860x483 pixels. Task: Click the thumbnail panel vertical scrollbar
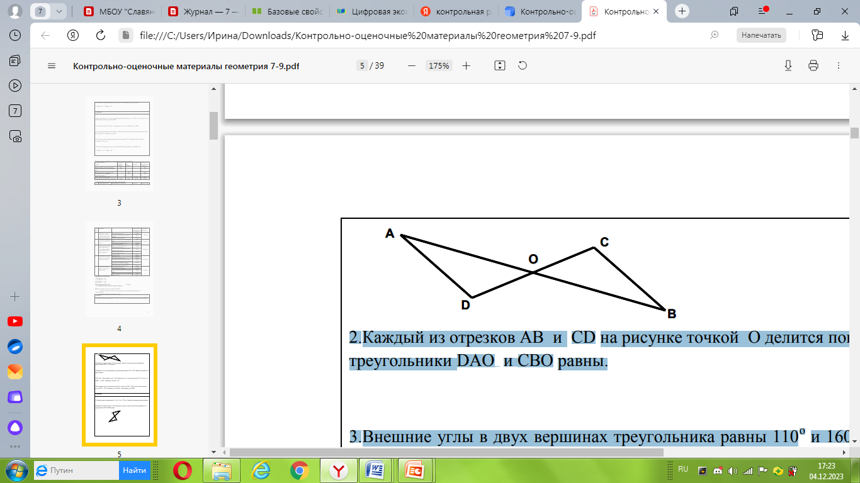213,126
